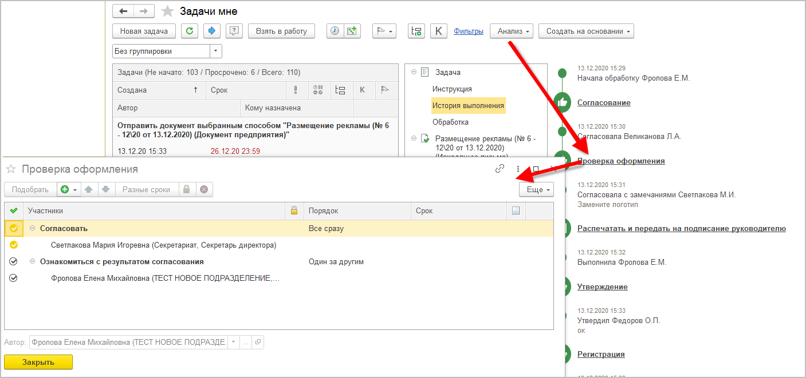Click the 'Срок' column header in the task table
The image size is (806, 378).
[x=246, y=90]
